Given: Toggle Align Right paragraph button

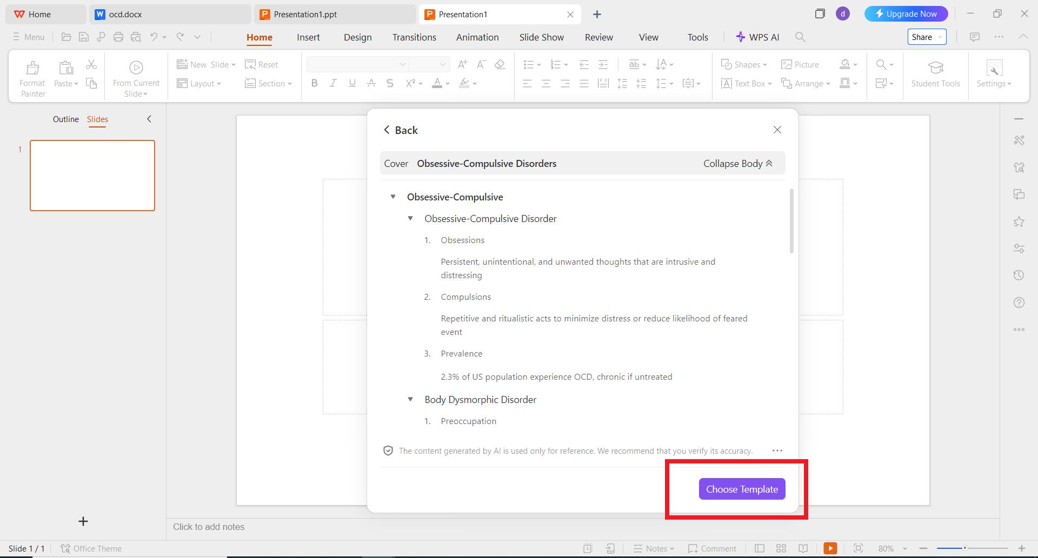Looking at the screenshot, I should (565, 83).
